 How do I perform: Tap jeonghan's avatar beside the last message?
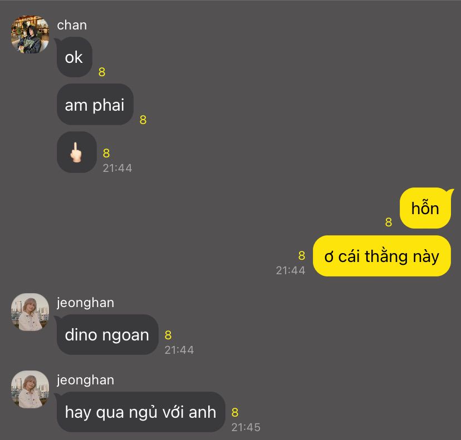tap(30, 389)
